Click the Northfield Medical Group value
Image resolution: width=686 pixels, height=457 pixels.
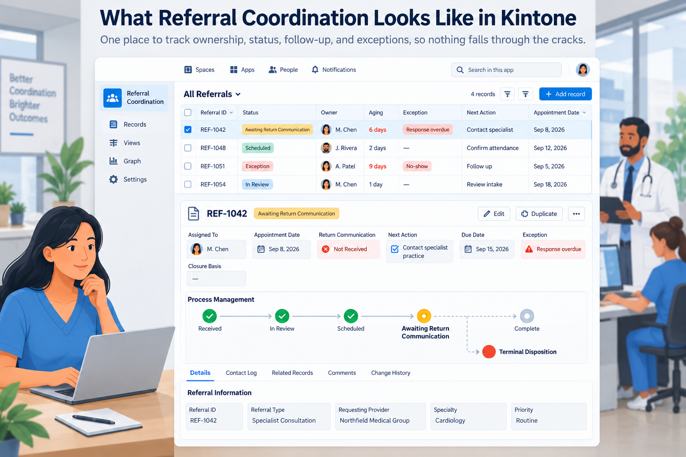click(x=375, y=420)
